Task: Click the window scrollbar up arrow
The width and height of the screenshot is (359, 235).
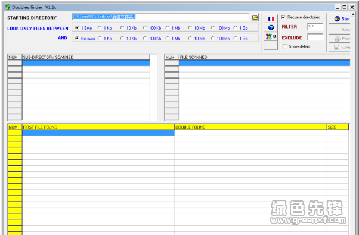Action: tap(353, 14)
